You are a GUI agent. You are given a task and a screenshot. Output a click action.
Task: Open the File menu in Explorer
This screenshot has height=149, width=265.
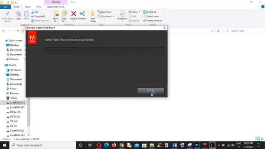[5, 7]
